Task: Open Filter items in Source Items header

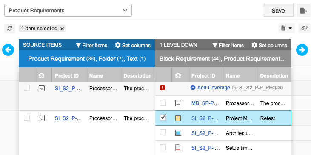Action: [x=91, y=46]
